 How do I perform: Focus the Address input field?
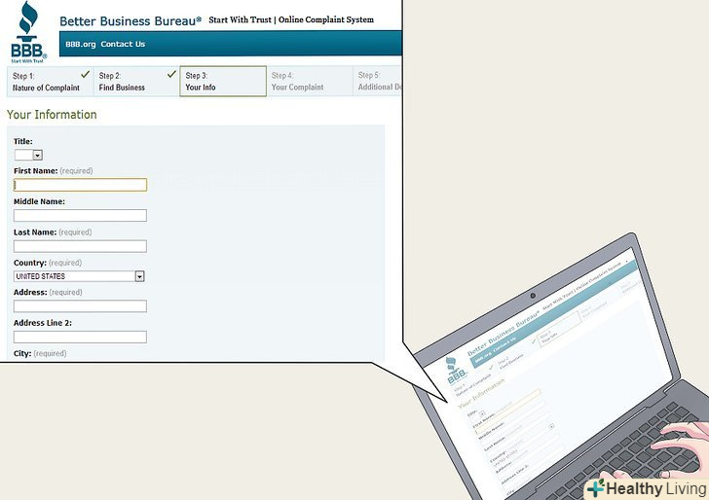point(80,306)
